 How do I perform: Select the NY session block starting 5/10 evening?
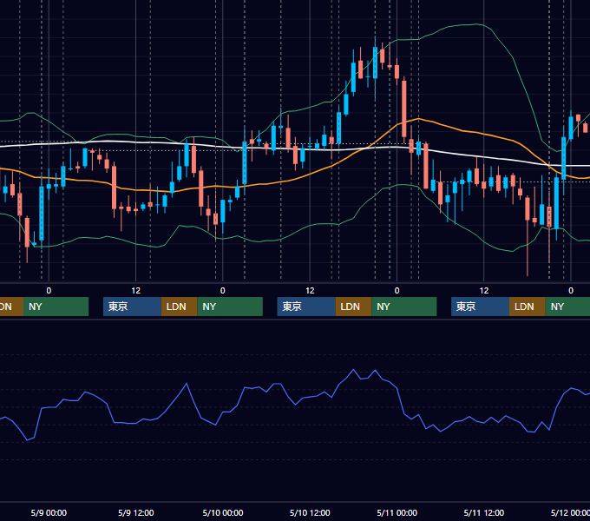[404, 307]
